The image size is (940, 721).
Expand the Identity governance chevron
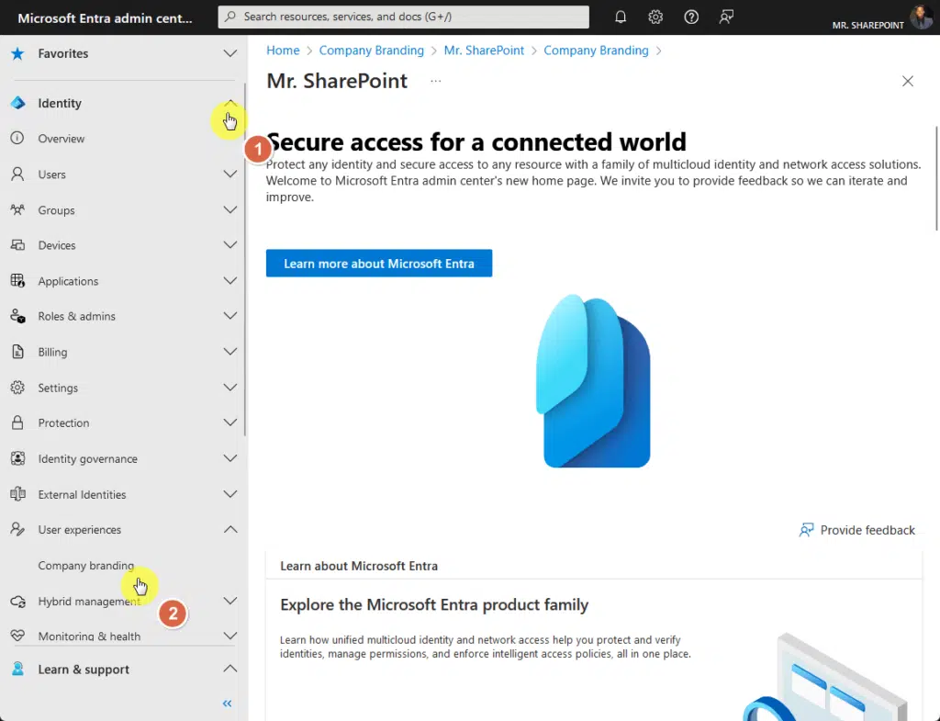point(230,459)
